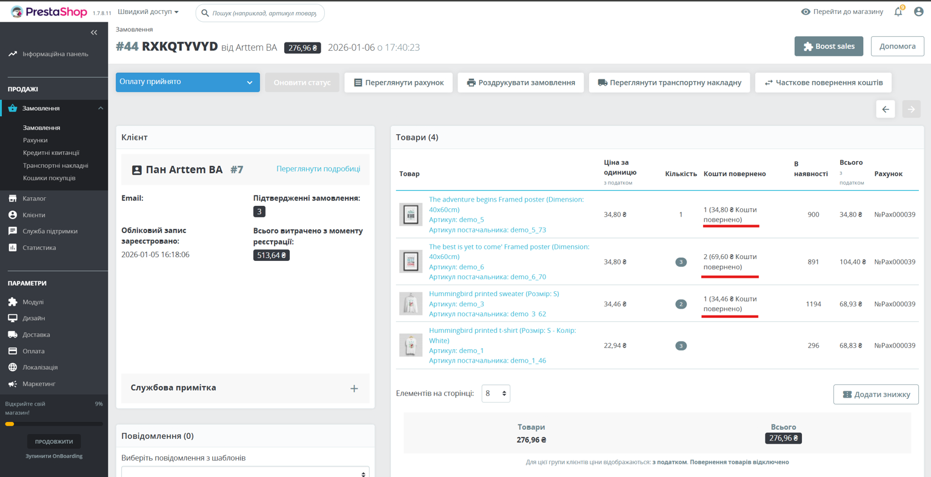Open the order status dropdown Оплату прийнято

pyautogui.click(x=187, y=82)
